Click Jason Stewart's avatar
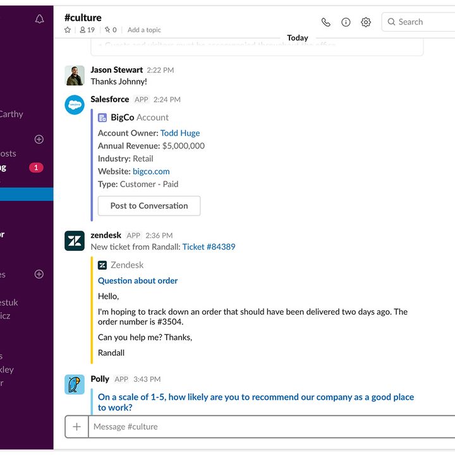 [x=75, y=75]
